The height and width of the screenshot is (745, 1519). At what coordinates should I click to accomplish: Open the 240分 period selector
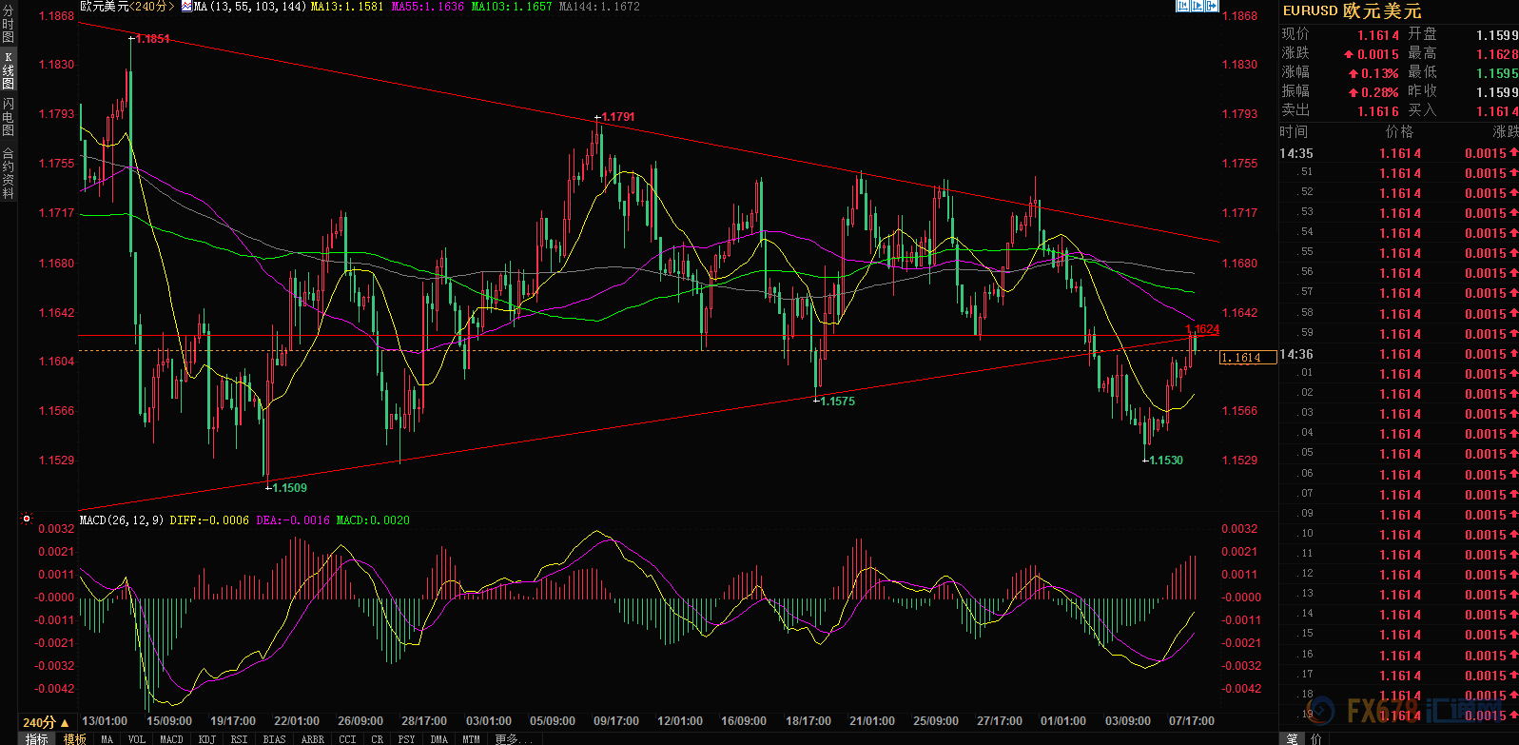click(x=46, y=722)
